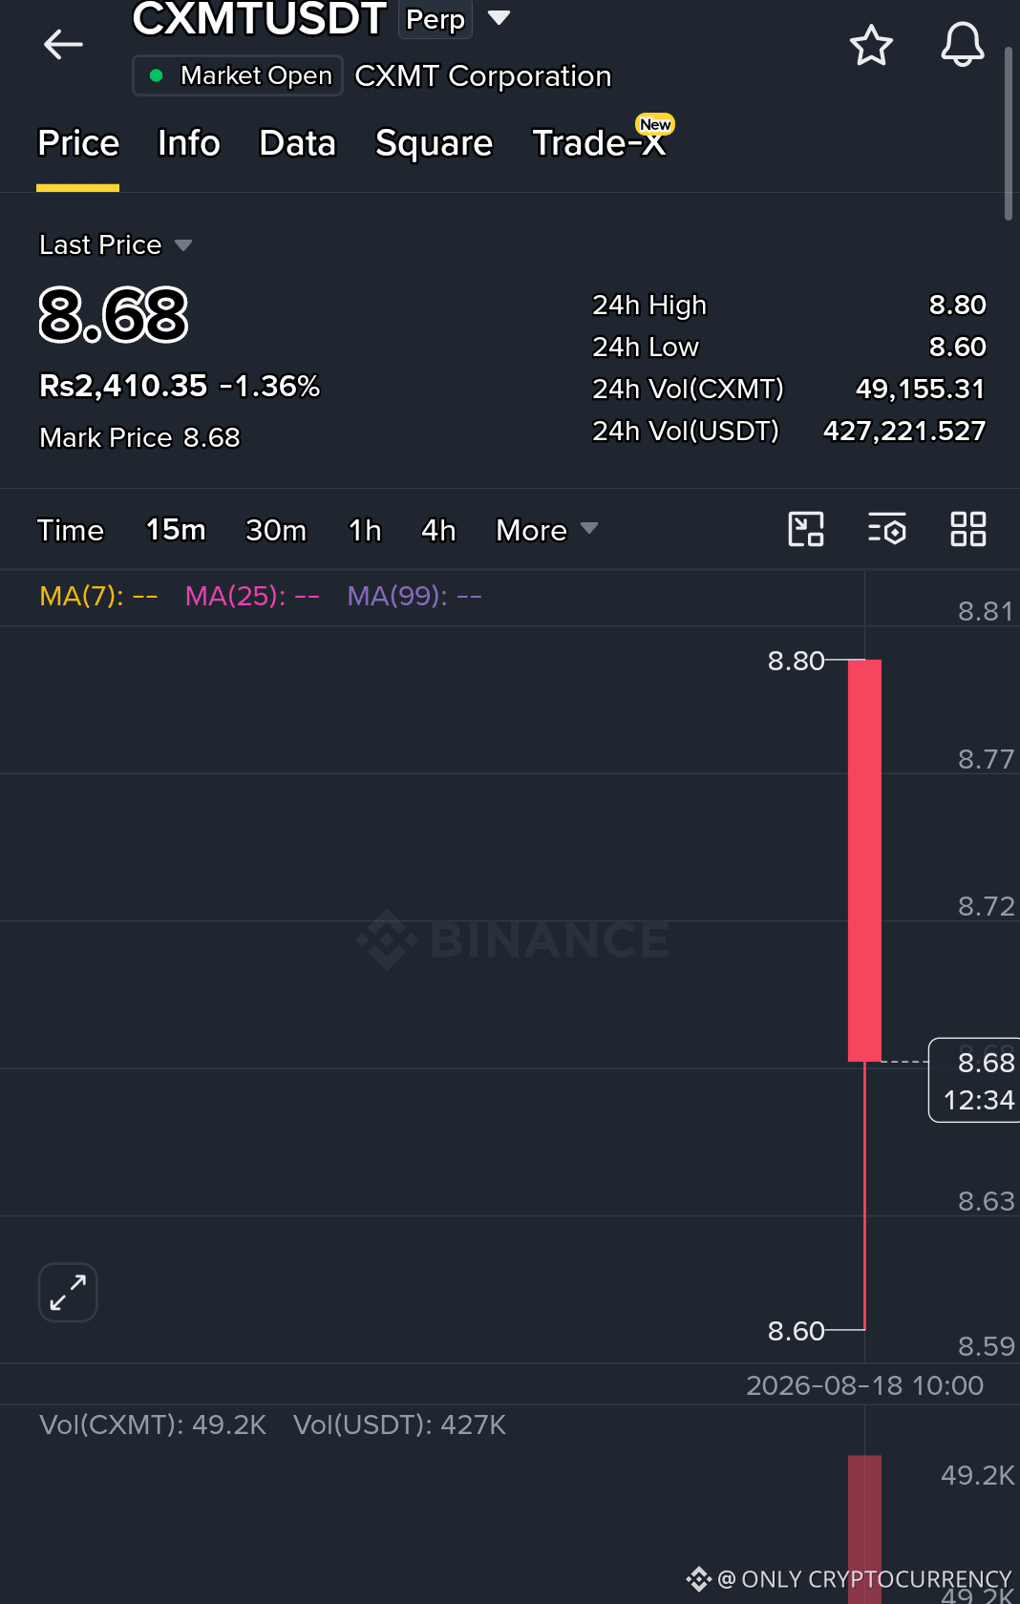Select the 15m interval
1020x1604 pixels.
click(x=176, y=530)
